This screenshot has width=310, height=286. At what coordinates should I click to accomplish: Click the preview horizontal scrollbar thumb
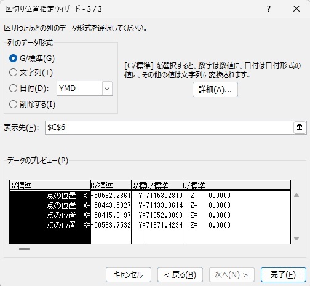click(24, 249)
